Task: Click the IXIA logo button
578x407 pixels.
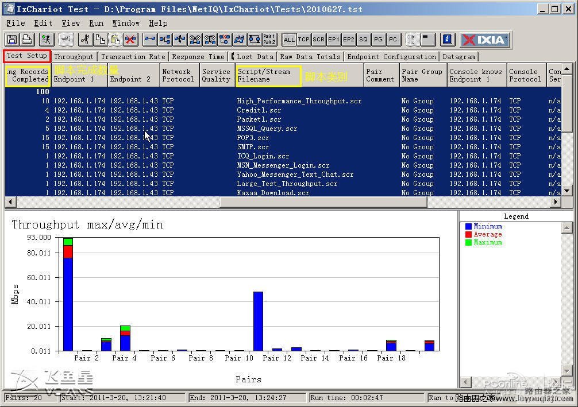Action: coord(485,40)
